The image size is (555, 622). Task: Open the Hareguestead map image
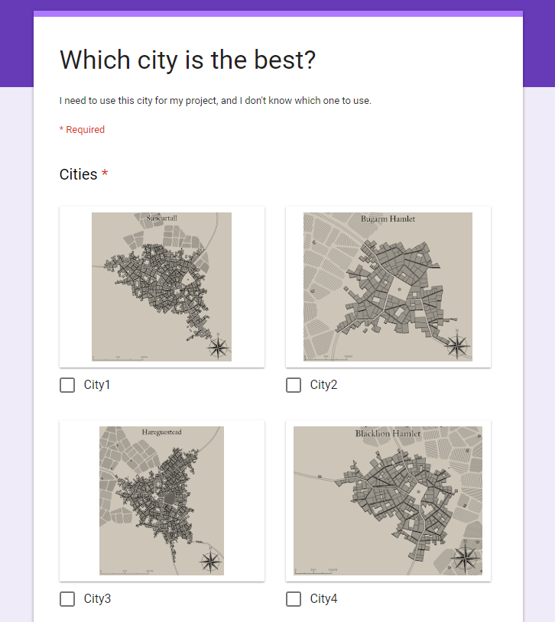coord(161,501)
